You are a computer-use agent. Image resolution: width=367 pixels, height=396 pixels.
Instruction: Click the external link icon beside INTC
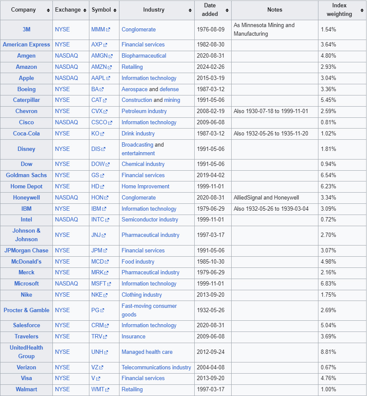click(x=107, y=220)
